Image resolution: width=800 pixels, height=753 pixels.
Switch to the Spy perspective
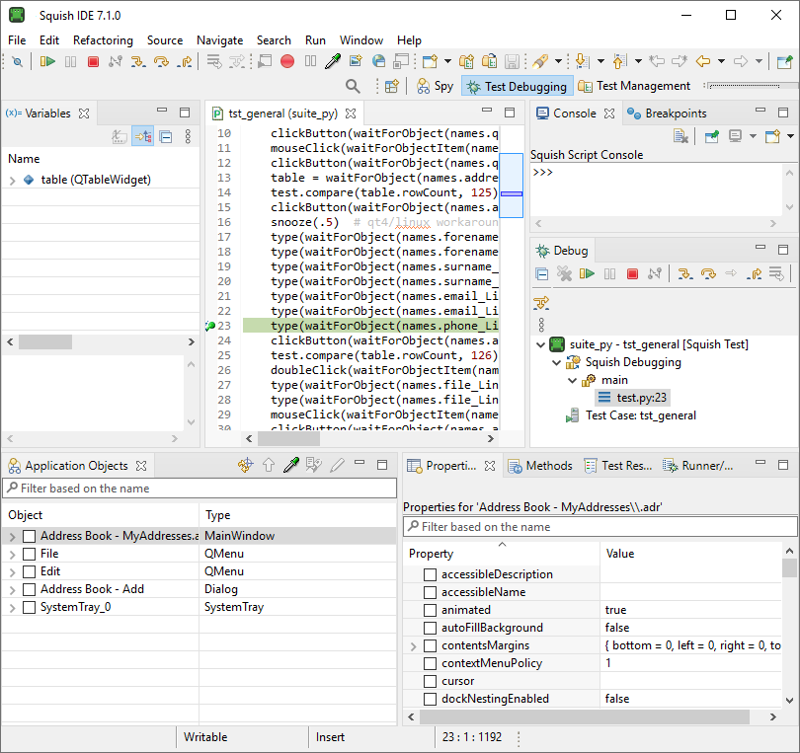point(435,86)
